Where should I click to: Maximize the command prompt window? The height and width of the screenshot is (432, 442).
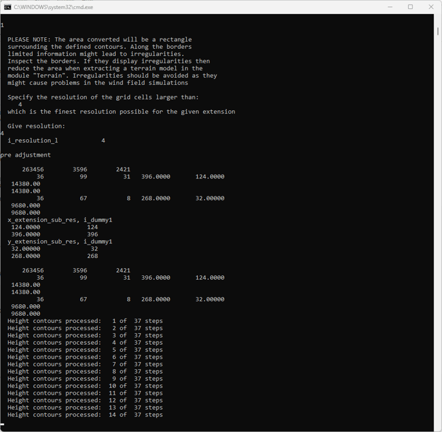pyautogui.click(x=411, y=7)
